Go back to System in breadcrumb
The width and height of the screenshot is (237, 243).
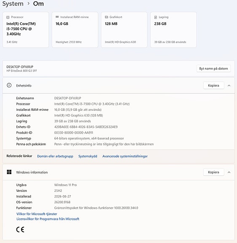(13, 3)
